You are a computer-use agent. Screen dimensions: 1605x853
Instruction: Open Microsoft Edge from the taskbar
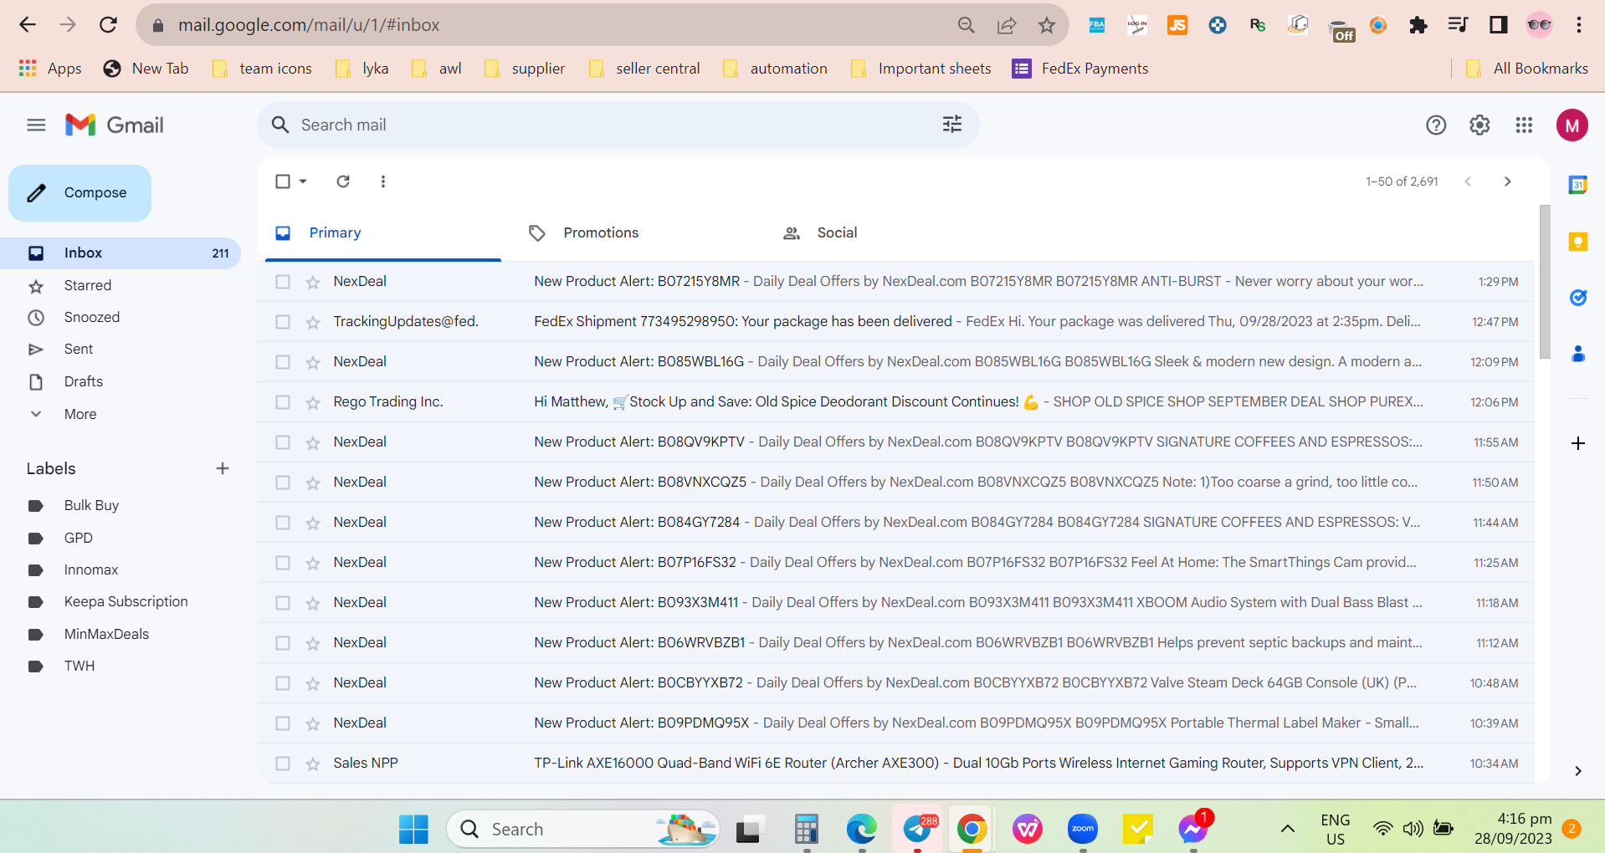point(861,829)
